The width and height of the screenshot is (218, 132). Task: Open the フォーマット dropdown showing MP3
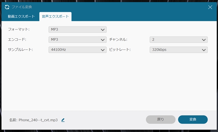(78, 30)
